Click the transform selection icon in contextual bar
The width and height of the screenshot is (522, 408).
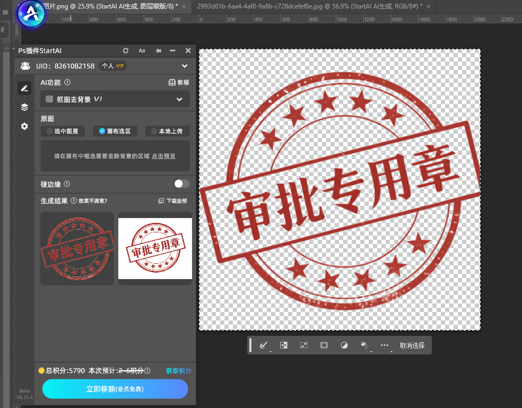click(x=304, y=345)
